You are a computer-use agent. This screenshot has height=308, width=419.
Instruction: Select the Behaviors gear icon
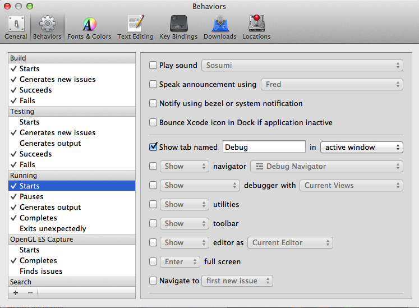[47, 28]
